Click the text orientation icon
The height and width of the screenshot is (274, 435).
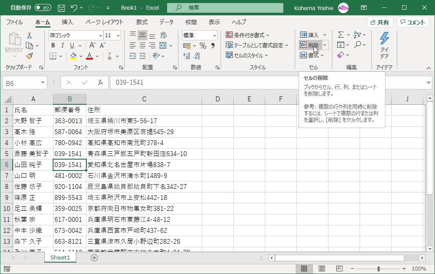click(x=156, y=56)
